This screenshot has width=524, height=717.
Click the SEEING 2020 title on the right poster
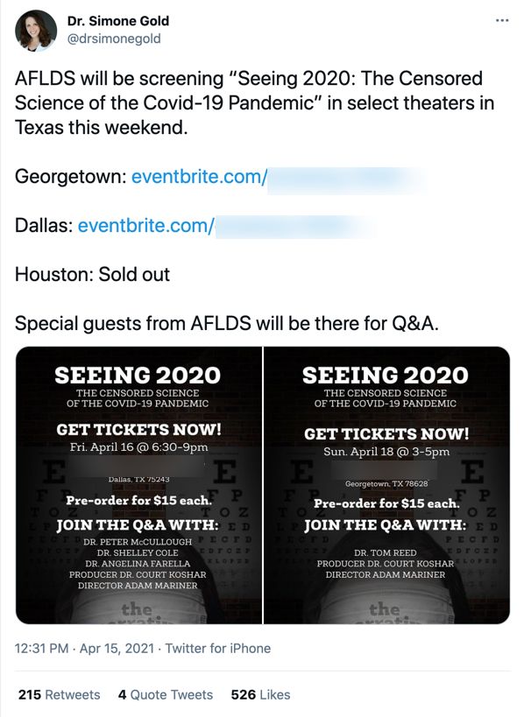386,375
